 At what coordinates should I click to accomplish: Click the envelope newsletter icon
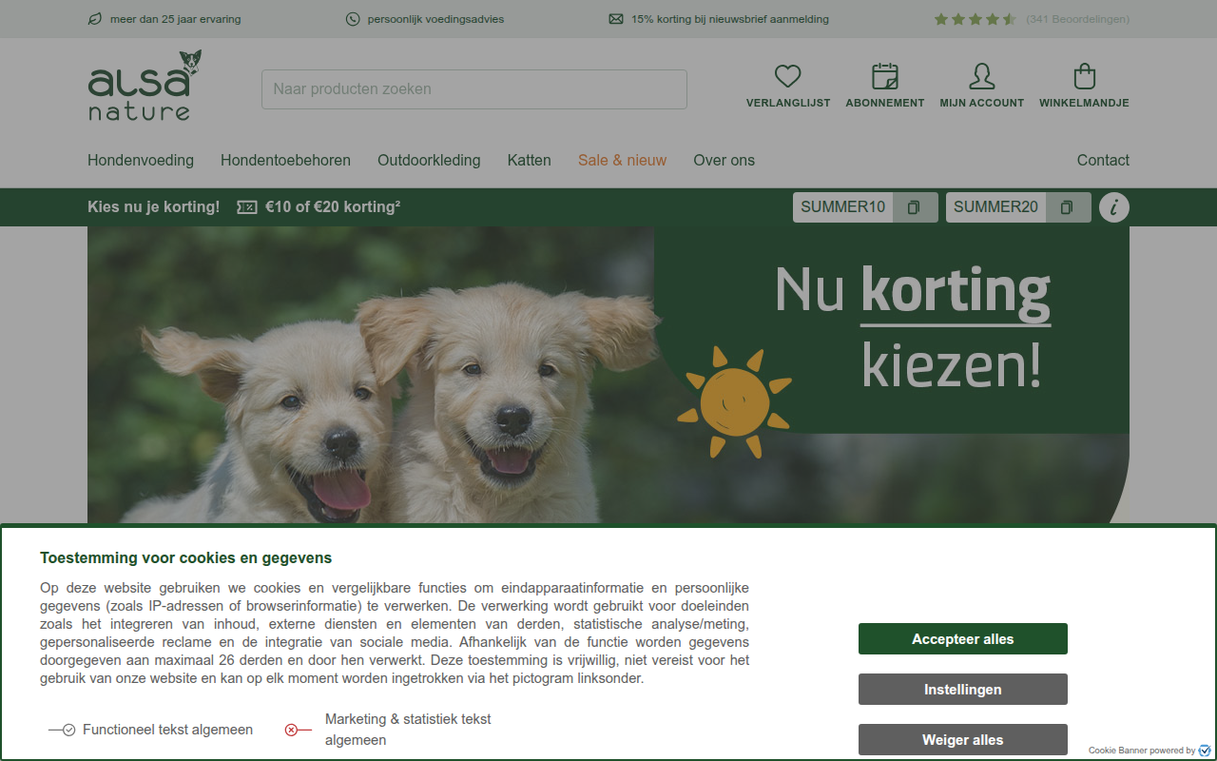(x=616, y=19)
